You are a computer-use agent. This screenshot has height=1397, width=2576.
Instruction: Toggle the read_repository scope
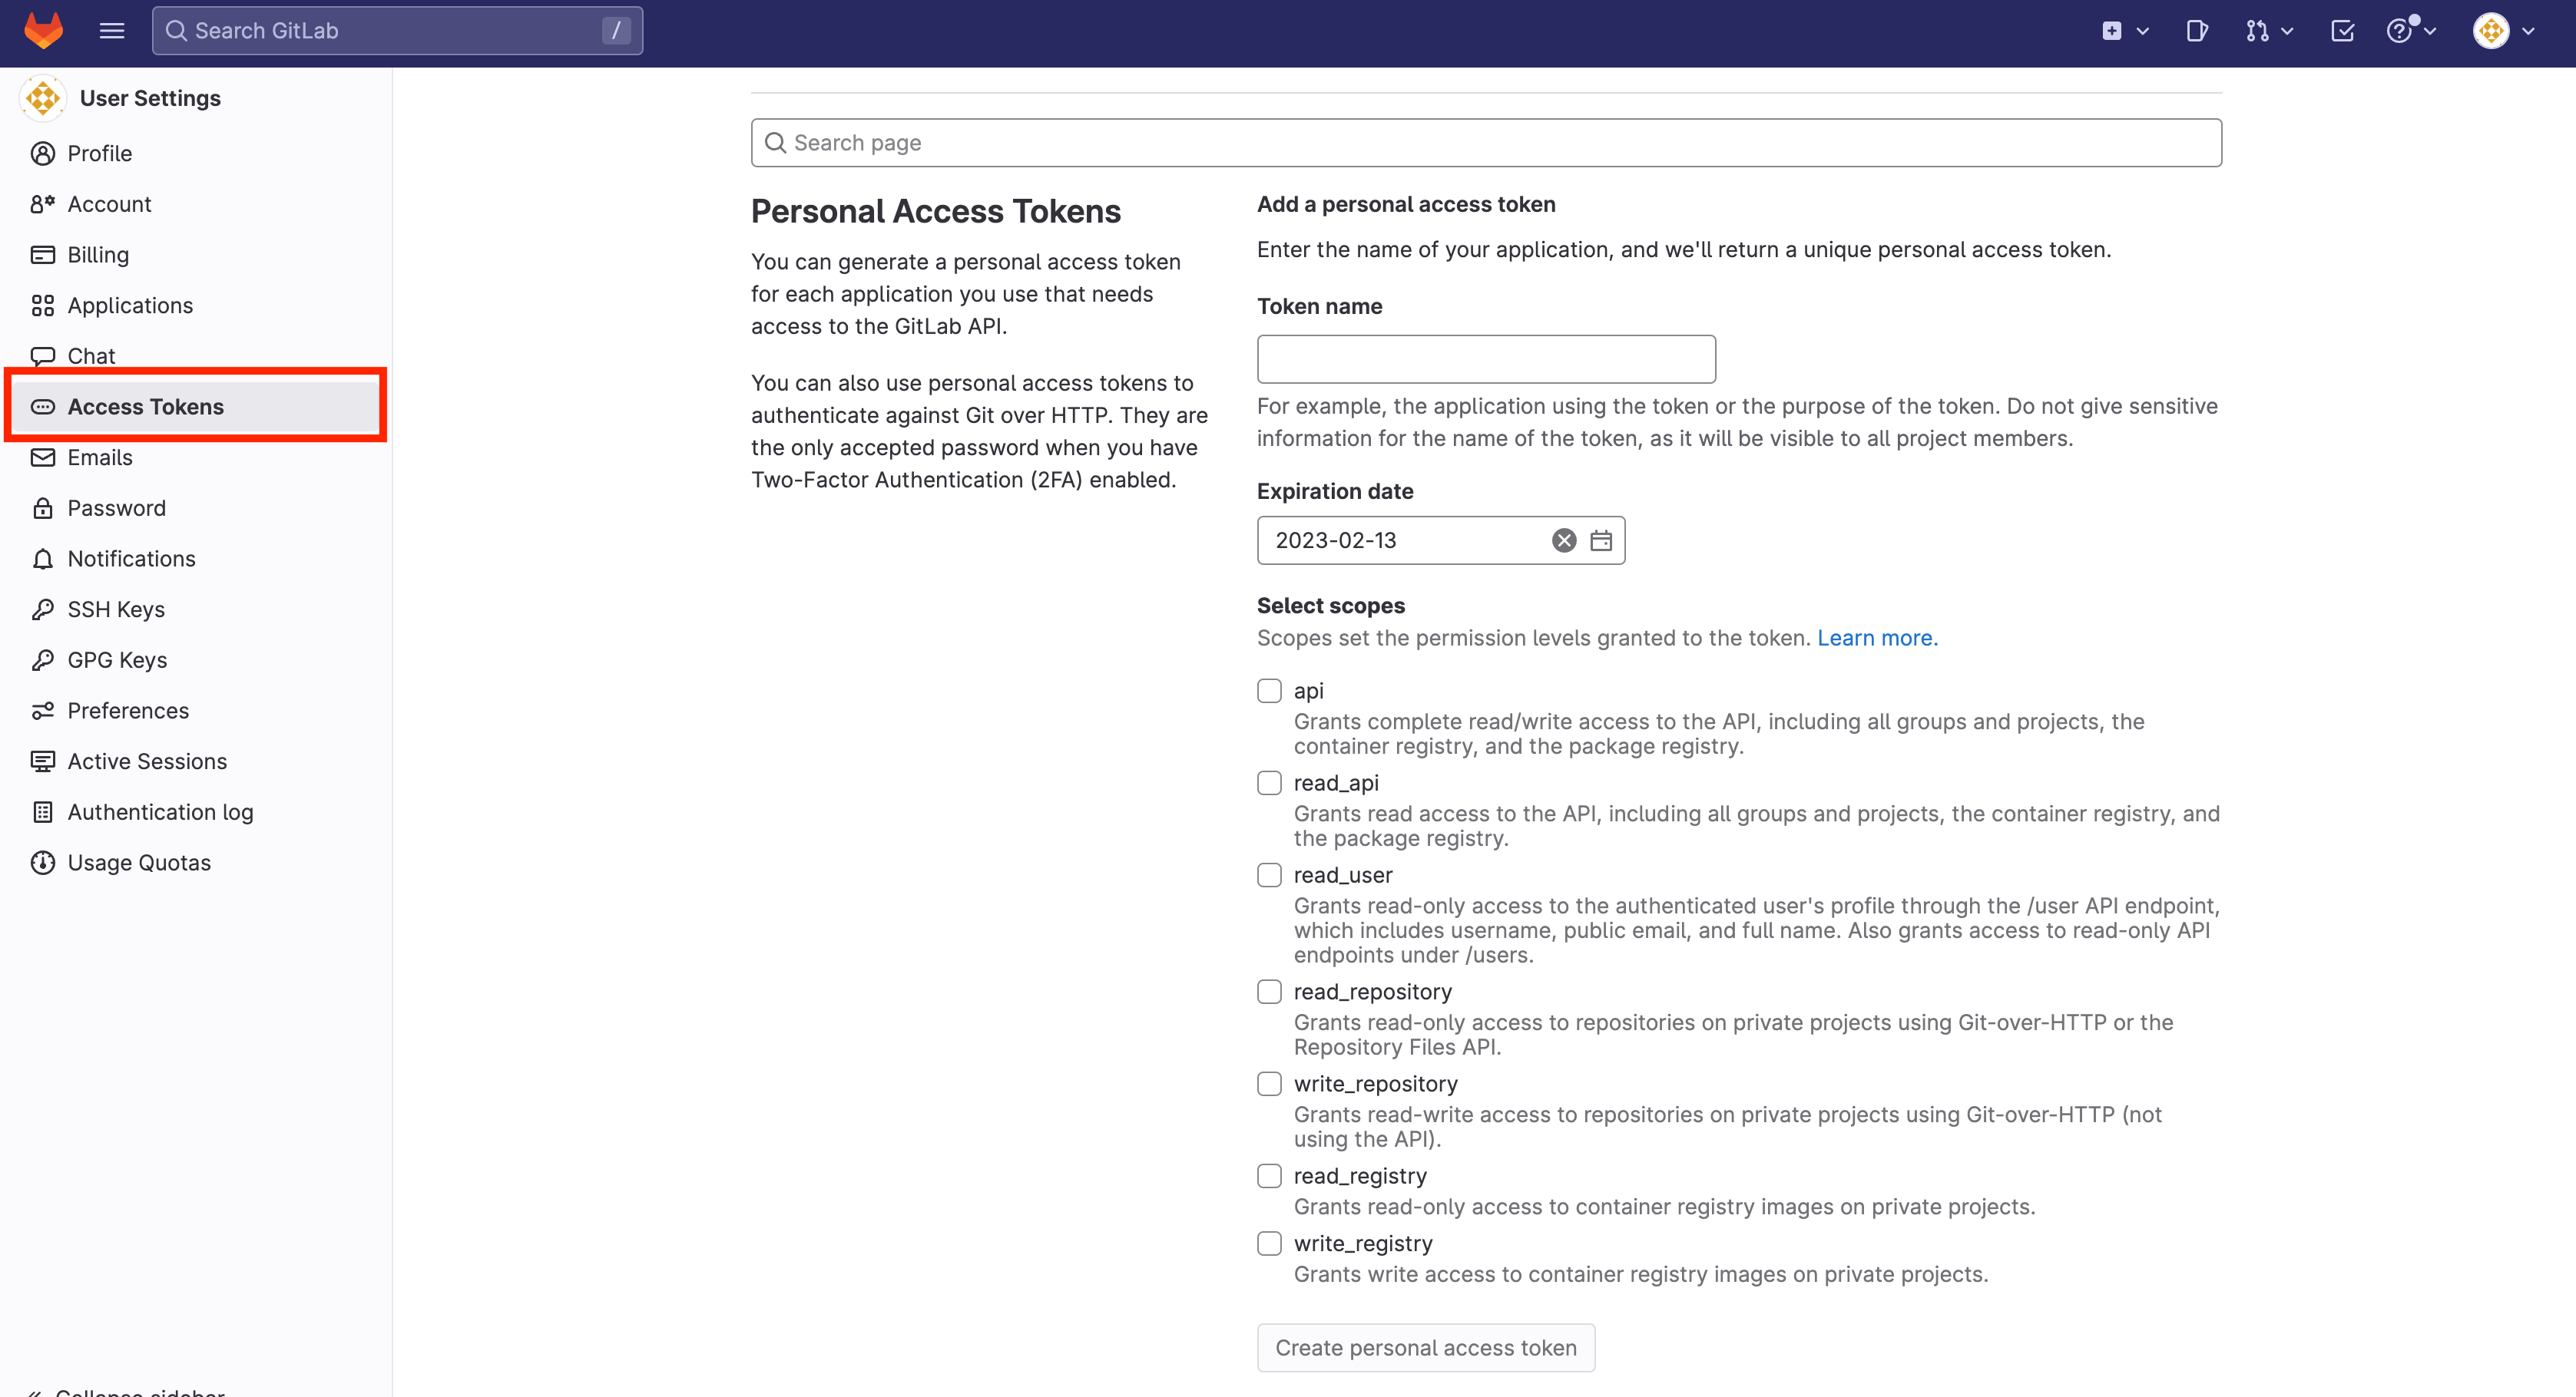point(1270,991)
